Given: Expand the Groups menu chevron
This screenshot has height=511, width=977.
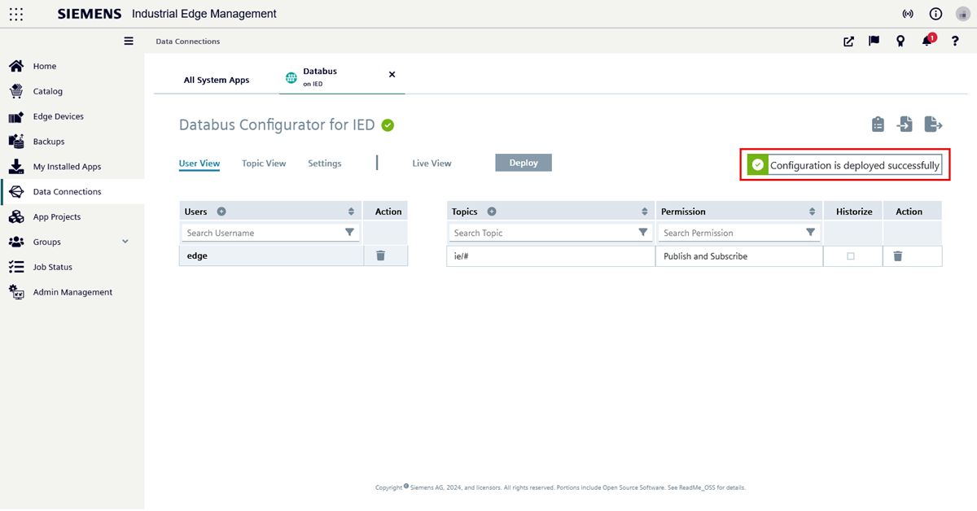Looking at the screenshot, I should point(125,242).
